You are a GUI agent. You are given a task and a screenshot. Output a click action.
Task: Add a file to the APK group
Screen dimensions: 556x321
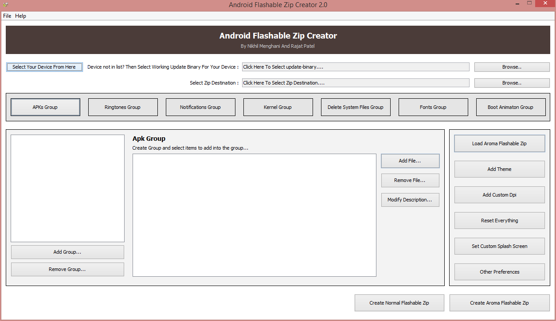pos(410,161)
